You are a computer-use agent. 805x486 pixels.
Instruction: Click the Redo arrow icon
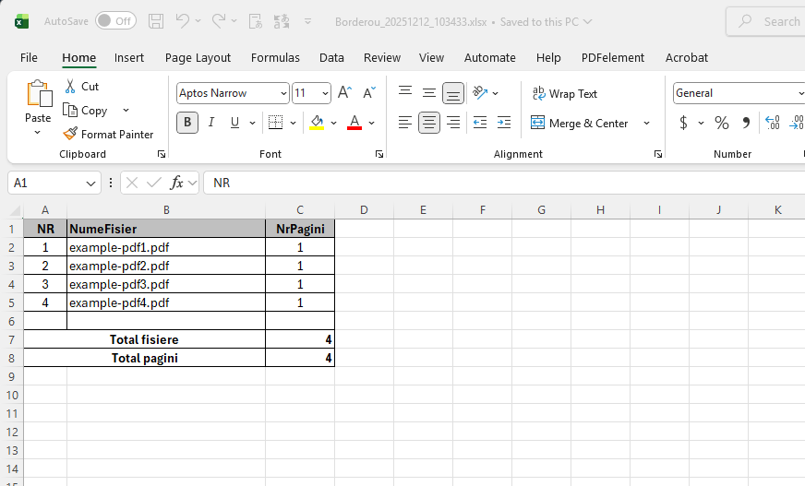click(219, 20)
